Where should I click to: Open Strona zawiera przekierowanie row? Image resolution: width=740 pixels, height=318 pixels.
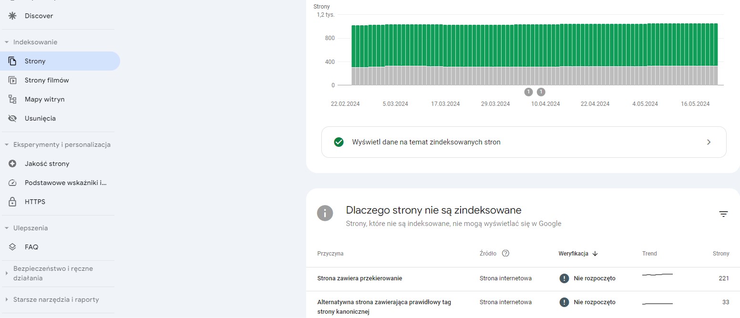coord(523,278)
